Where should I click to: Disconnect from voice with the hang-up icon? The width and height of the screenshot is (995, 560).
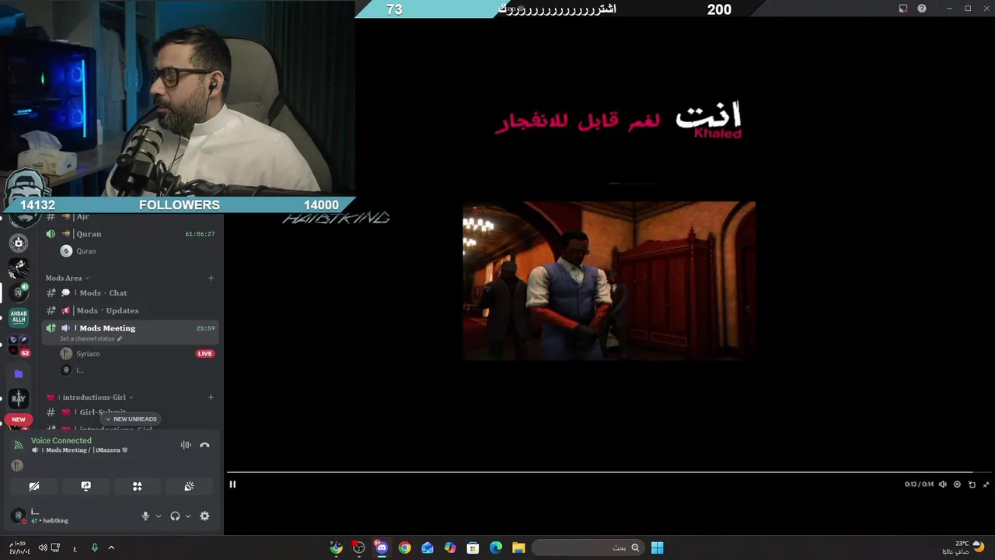[x=204, y=445]
